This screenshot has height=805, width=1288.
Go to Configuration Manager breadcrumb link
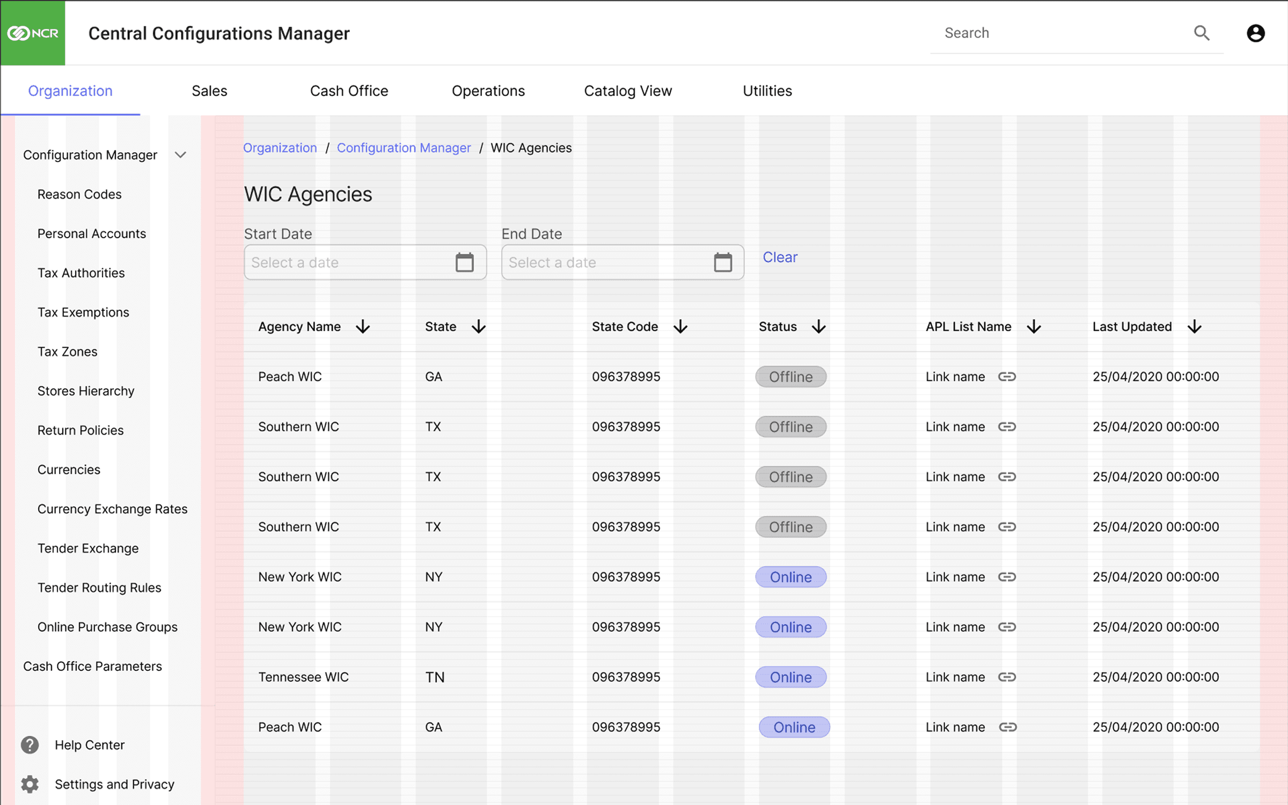click(404, 148)
